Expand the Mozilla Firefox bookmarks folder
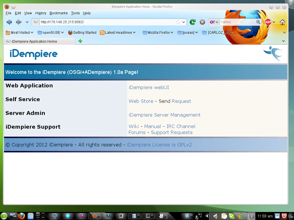Image resolution: width=294 pixels, height=220 pixels. (158, 33)
